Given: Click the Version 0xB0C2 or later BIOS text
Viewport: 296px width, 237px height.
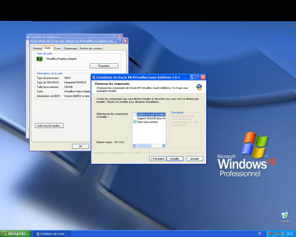Looking at the screenshot, I should pyautogui.click(x=77, y=96).
